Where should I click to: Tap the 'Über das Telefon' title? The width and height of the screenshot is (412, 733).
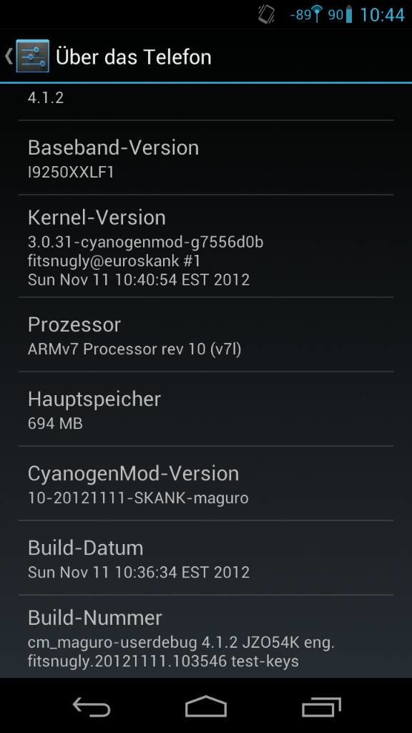134,57
